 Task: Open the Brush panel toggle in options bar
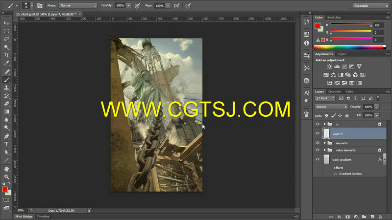coord(40,5)
